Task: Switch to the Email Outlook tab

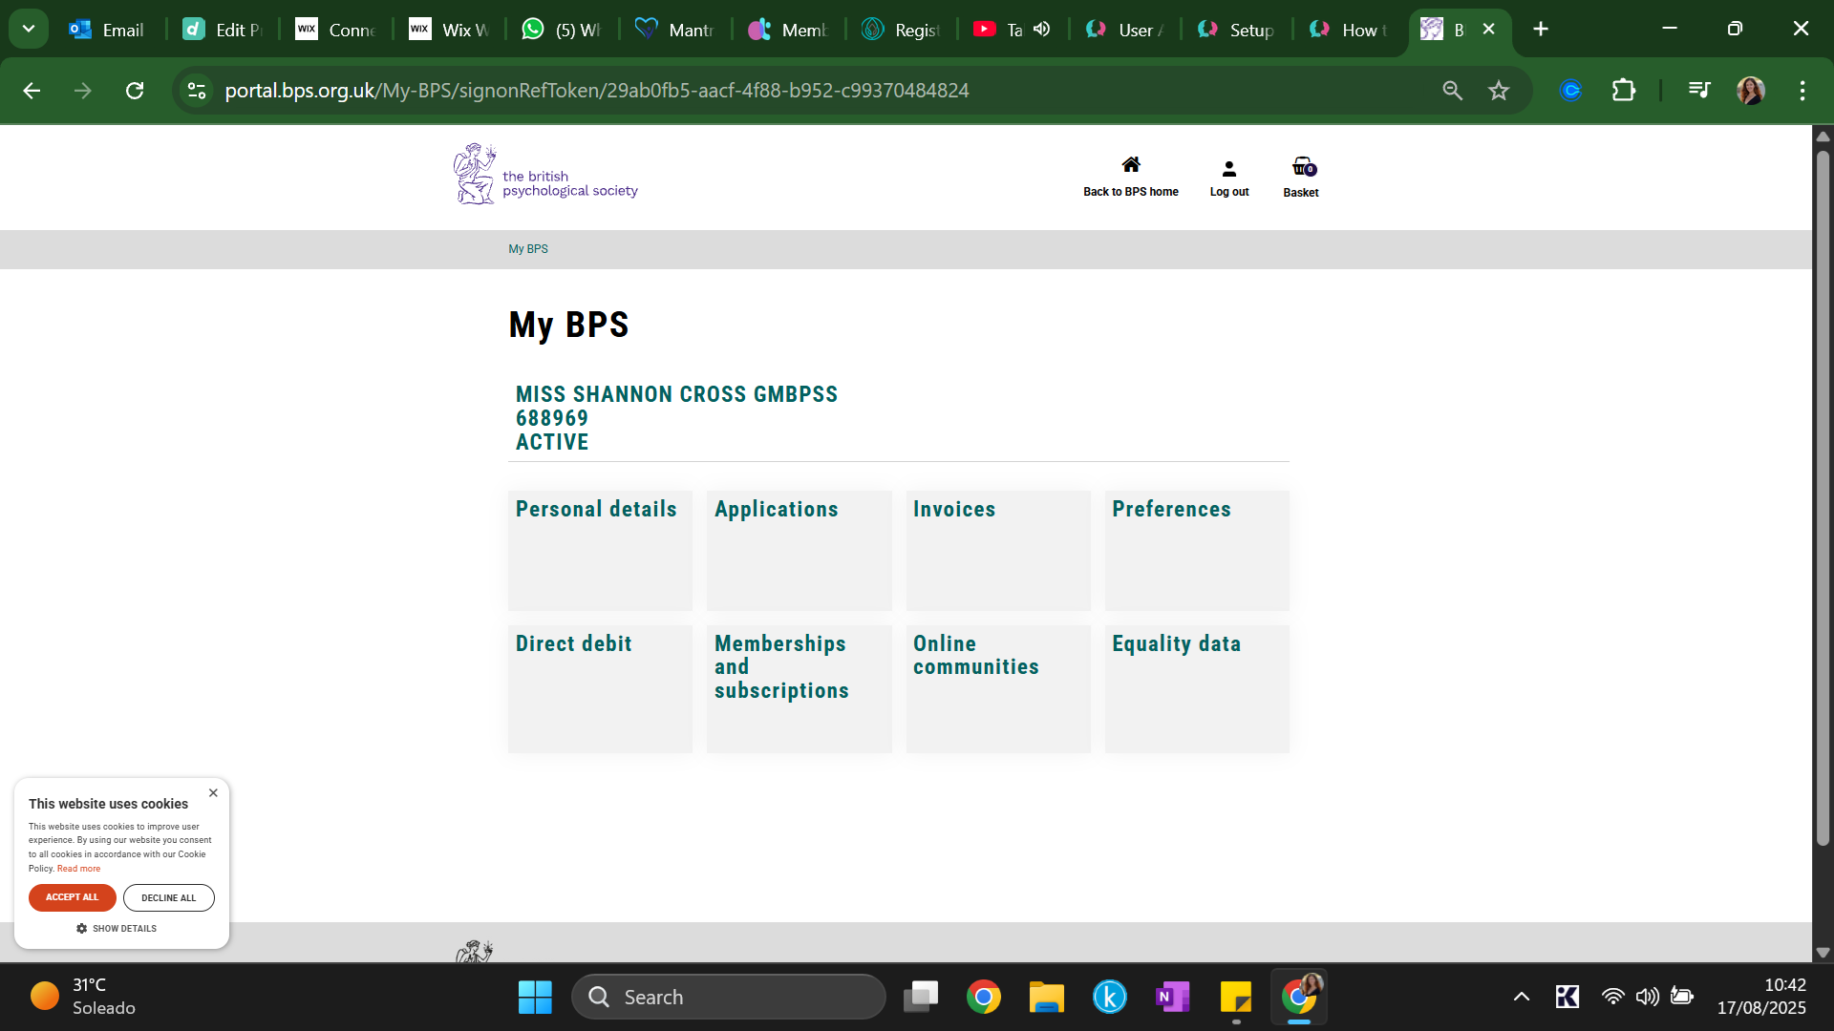Action: (107, 30)
